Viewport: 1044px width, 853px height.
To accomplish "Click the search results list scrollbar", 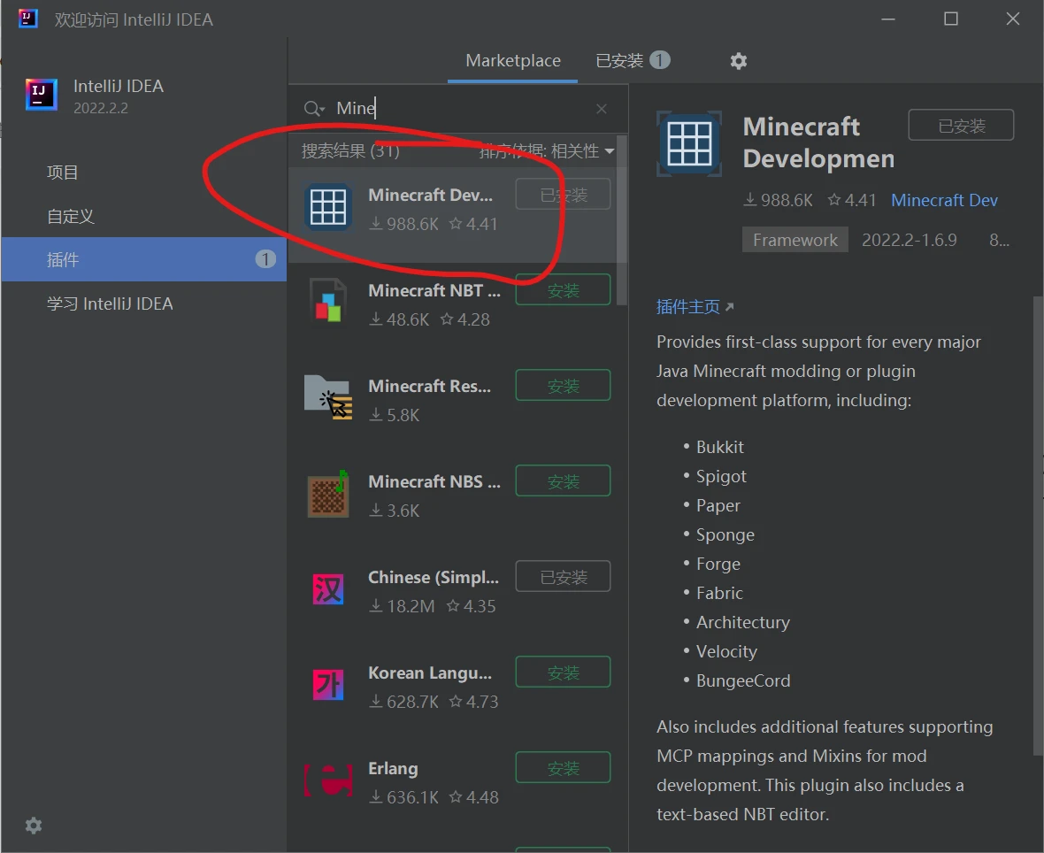I will coord(622,219).
